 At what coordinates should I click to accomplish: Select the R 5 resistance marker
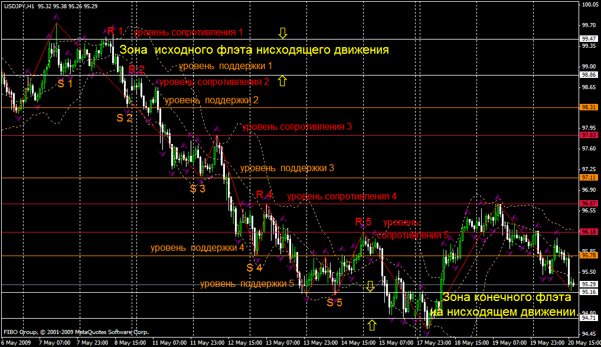point(363,222)
